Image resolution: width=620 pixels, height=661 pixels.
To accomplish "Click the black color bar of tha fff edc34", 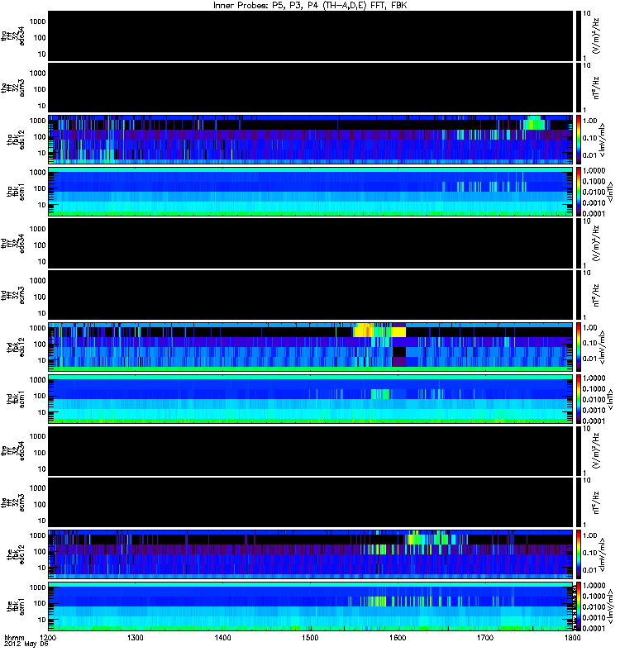I will [x=578, y=36].
